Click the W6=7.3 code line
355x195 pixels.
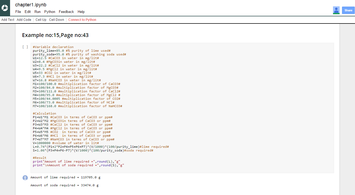[63, 77]
